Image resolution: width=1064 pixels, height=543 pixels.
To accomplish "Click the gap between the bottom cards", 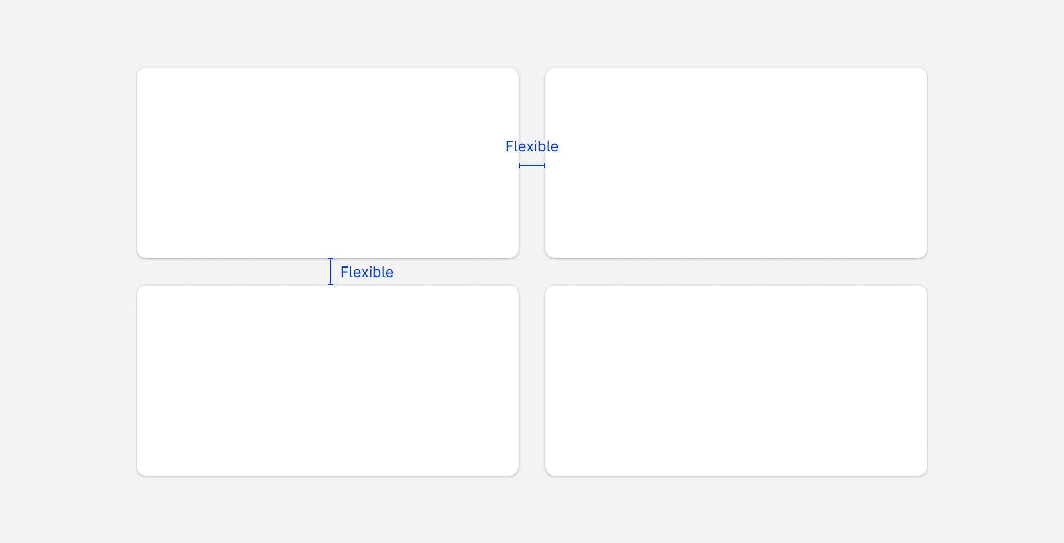I will click(x=532, y=380).
